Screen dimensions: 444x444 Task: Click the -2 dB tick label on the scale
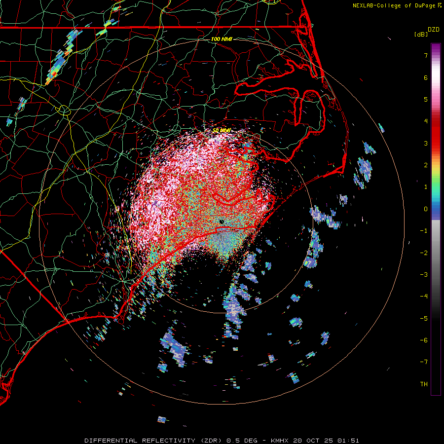point(424,253)
